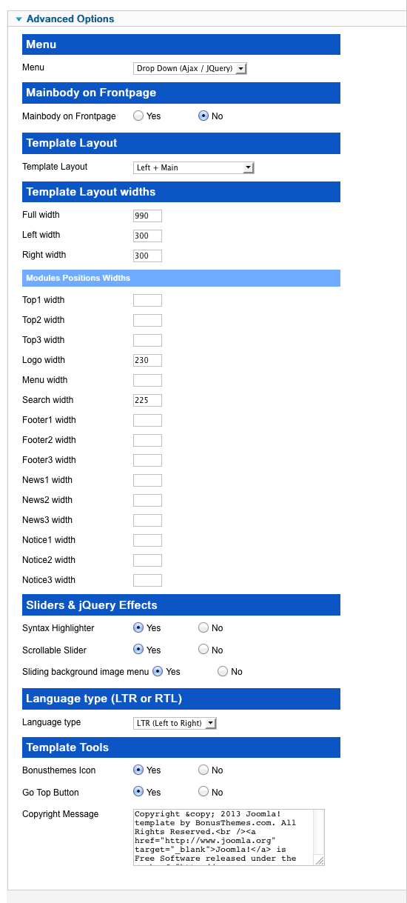The width and height of the screenshot is (407, 903).
Task: Disable Sliding background image menu
Action: click(223, 672)
